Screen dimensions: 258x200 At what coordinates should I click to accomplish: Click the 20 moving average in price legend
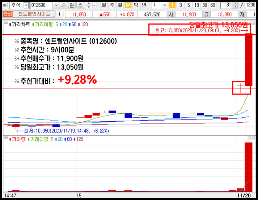point(64,25)
